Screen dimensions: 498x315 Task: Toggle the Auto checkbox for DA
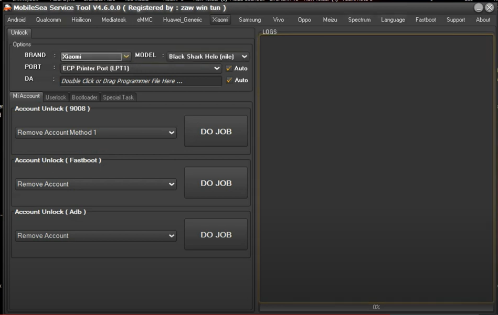click(x=229, y=80)
